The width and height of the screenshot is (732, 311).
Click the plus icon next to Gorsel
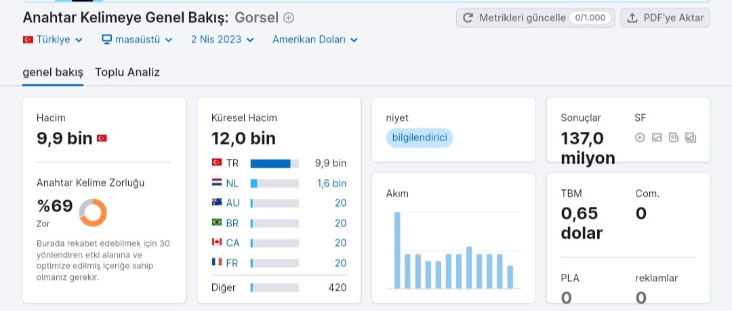click(289, 18)
